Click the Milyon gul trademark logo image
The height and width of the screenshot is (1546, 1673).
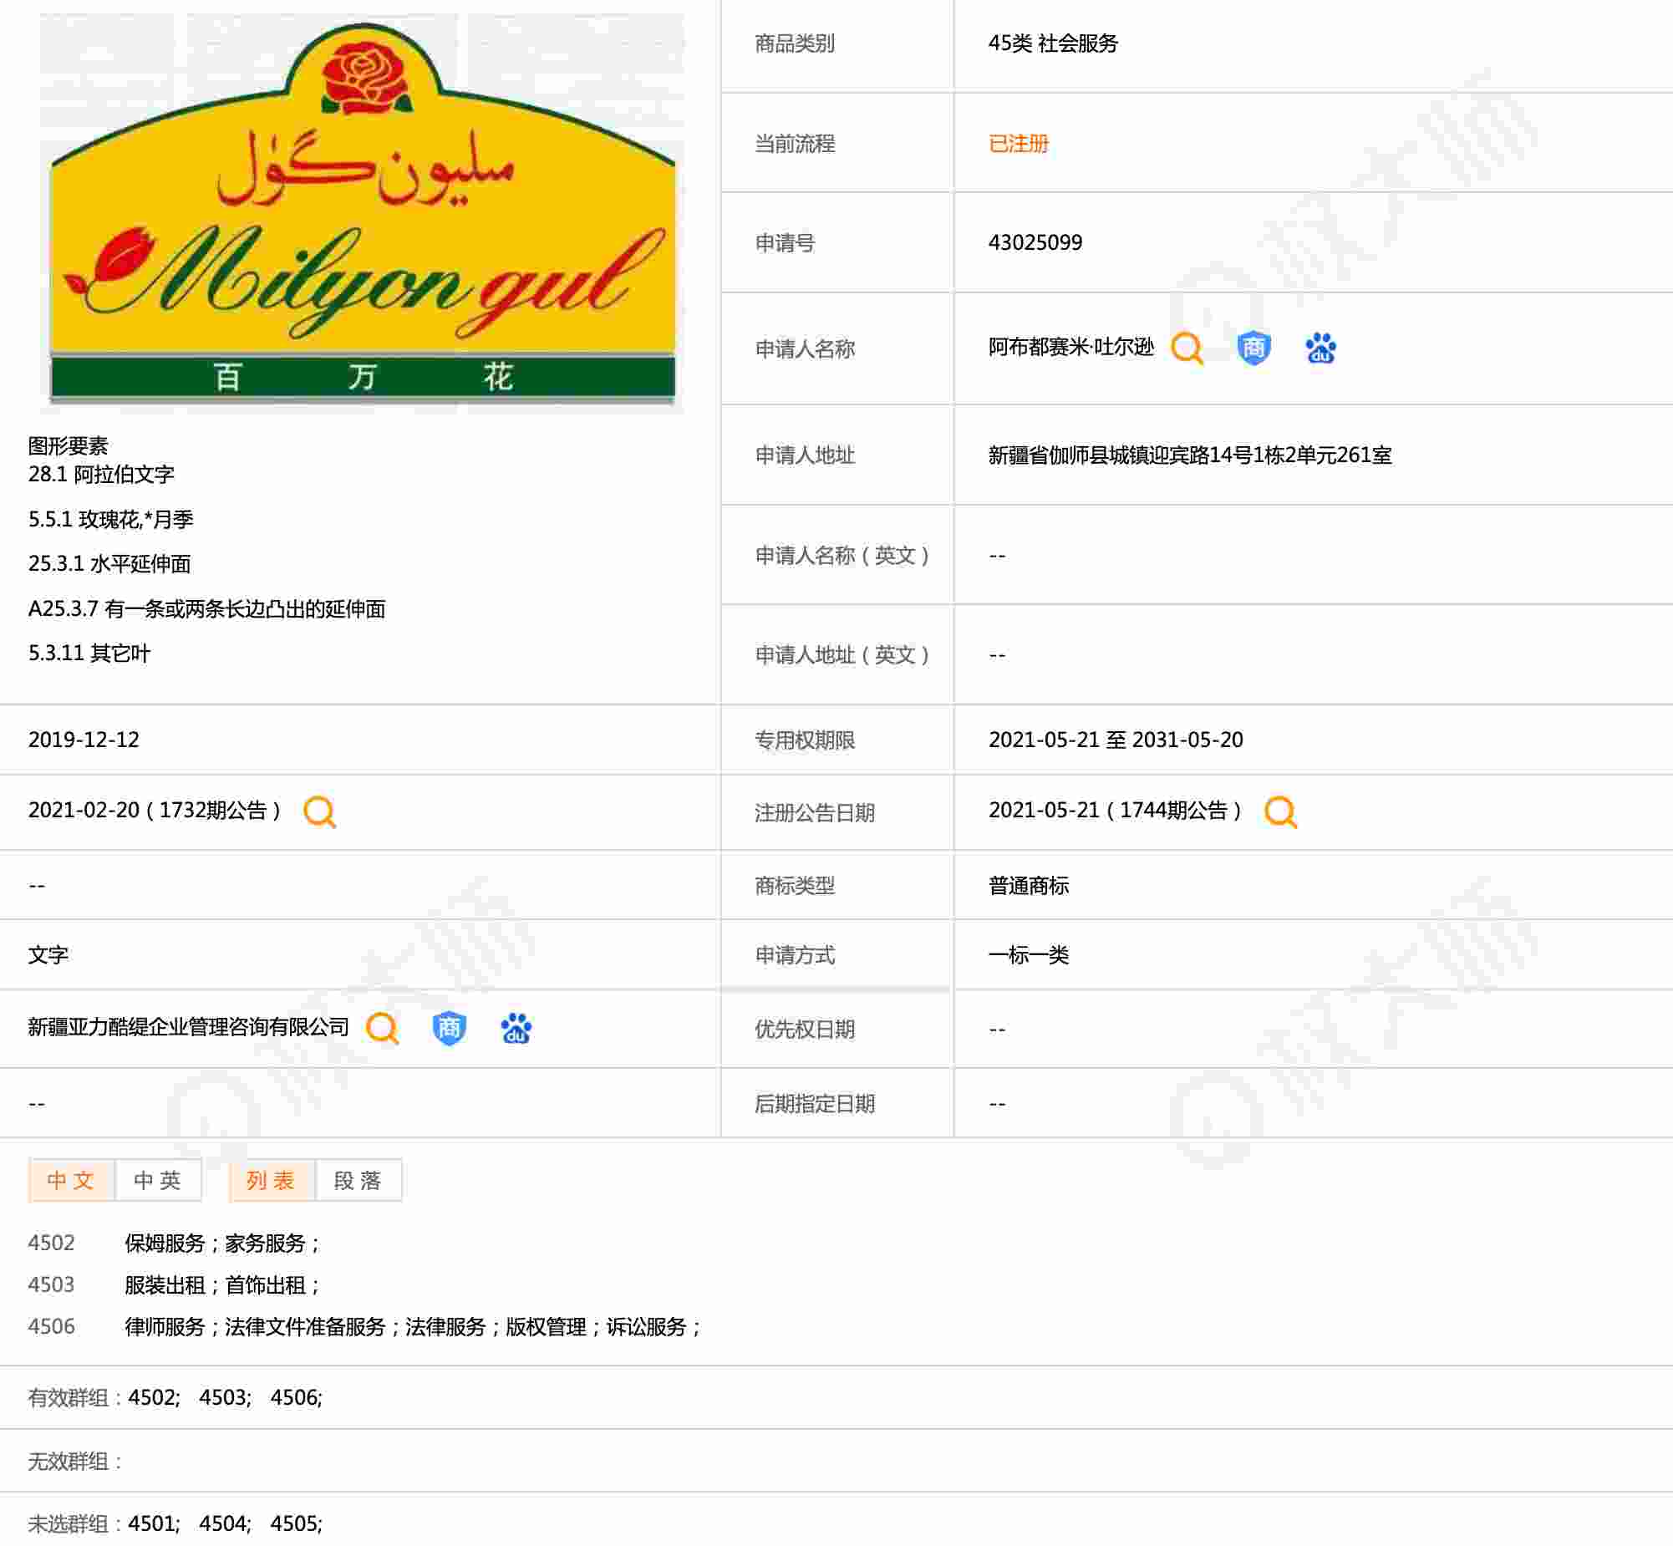pos(362,213)
